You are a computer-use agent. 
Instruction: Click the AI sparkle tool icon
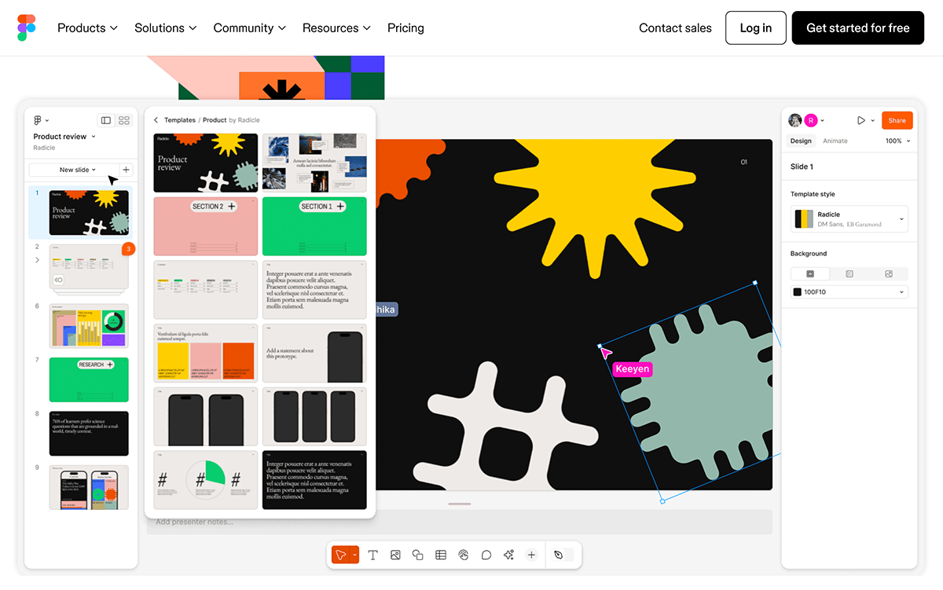click(x=508, y=555)
